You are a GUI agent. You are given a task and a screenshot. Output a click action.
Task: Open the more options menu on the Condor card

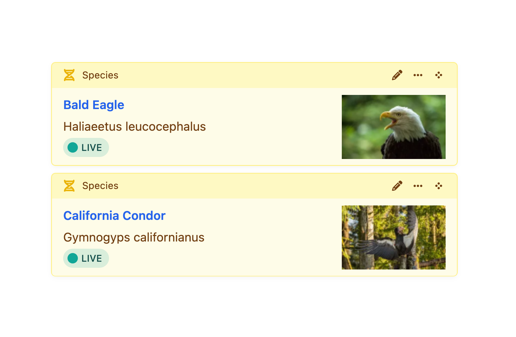point(418,186)
